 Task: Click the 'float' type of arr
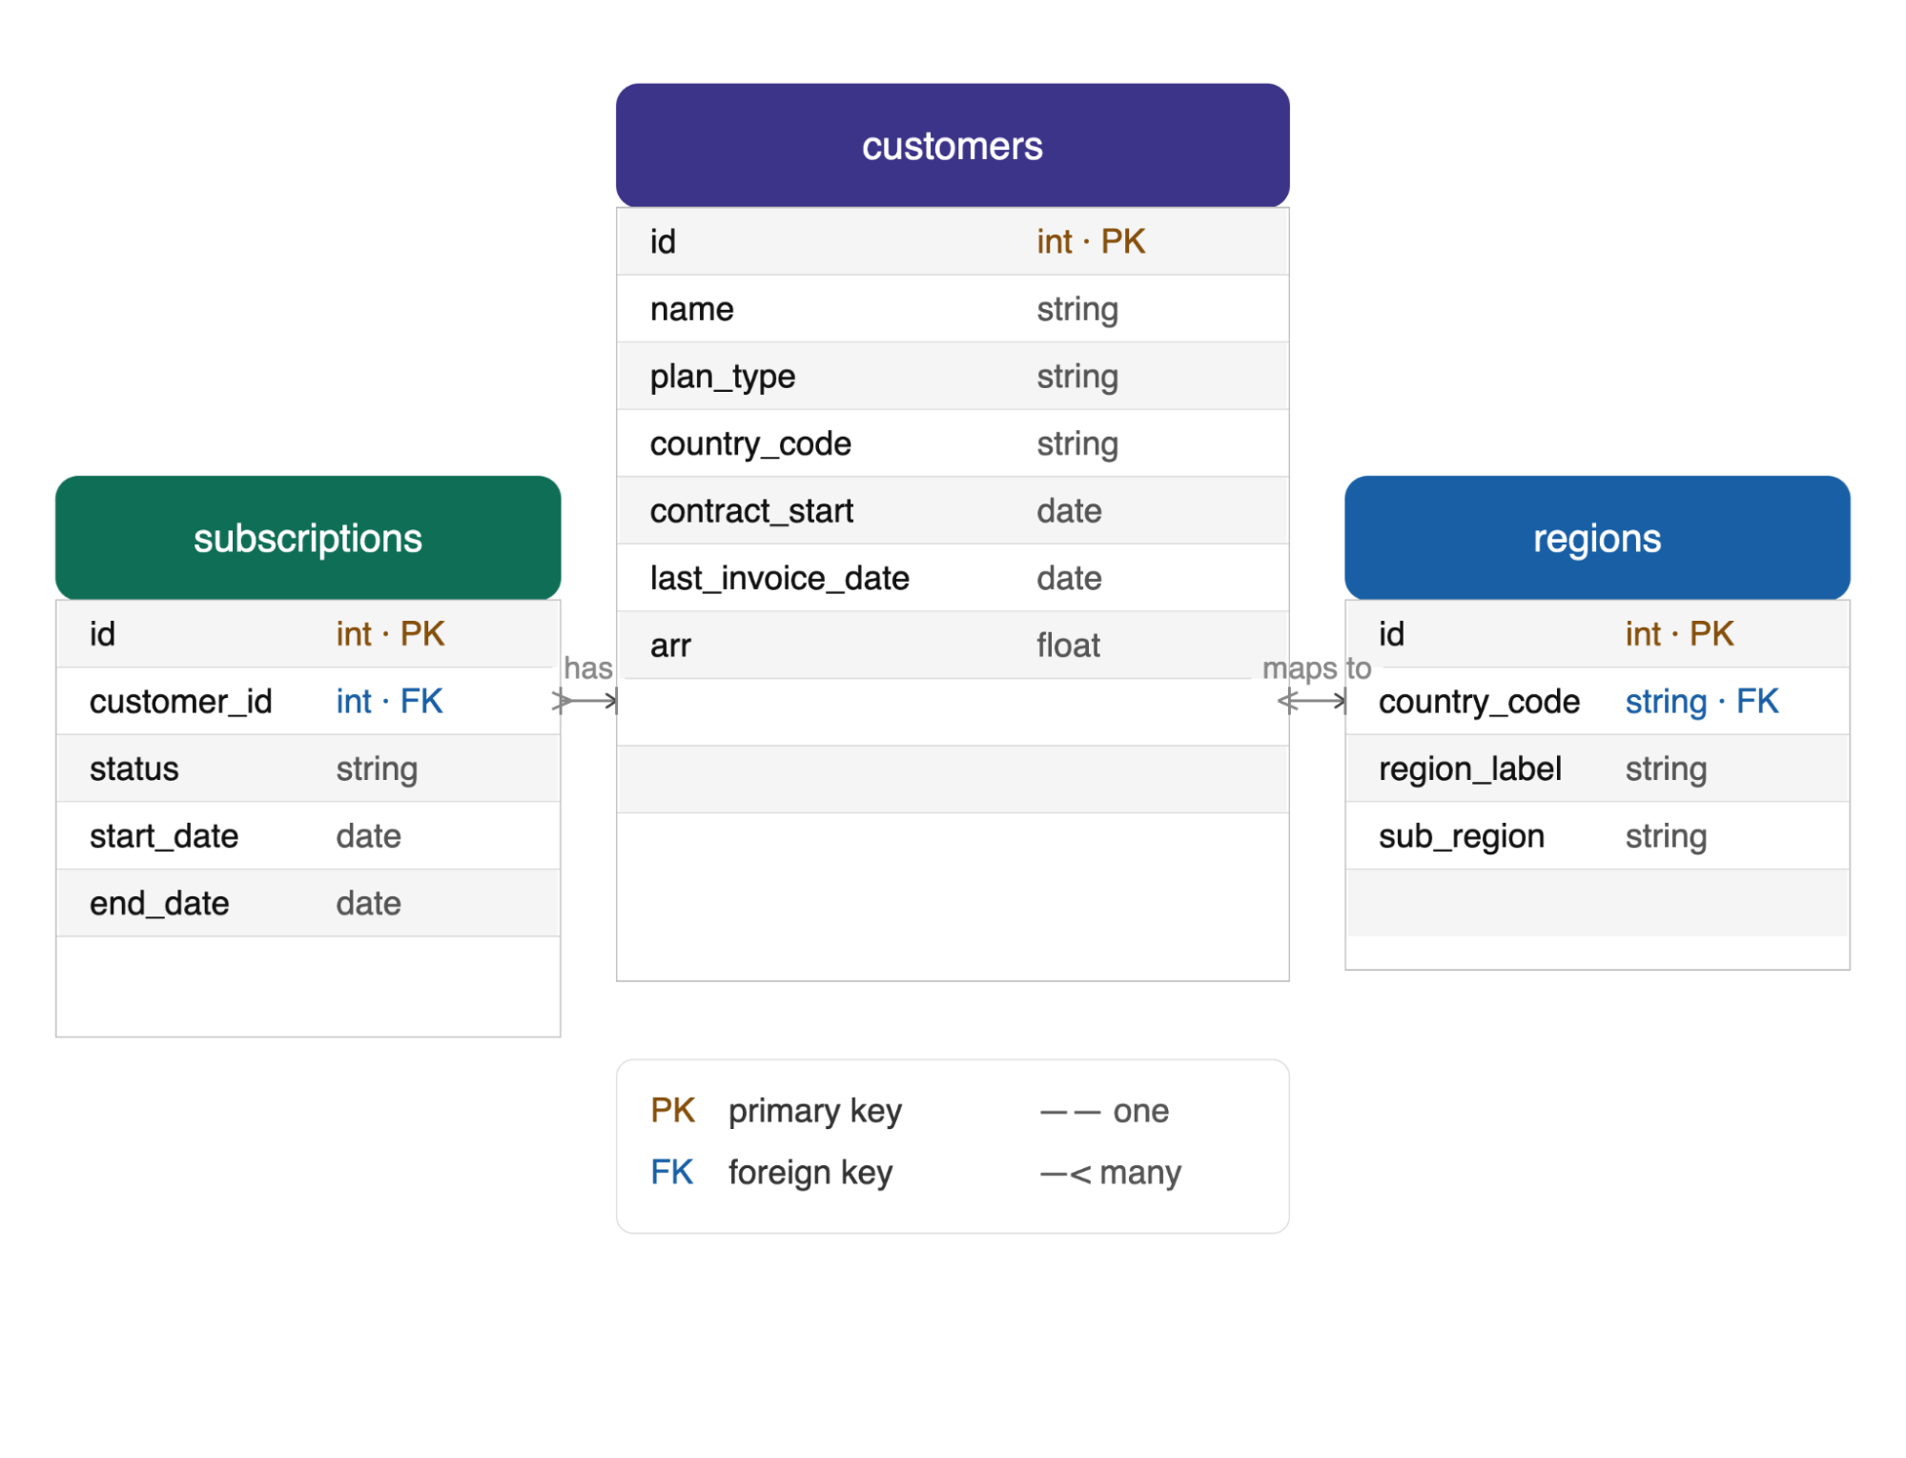[x=1068, y=646]
